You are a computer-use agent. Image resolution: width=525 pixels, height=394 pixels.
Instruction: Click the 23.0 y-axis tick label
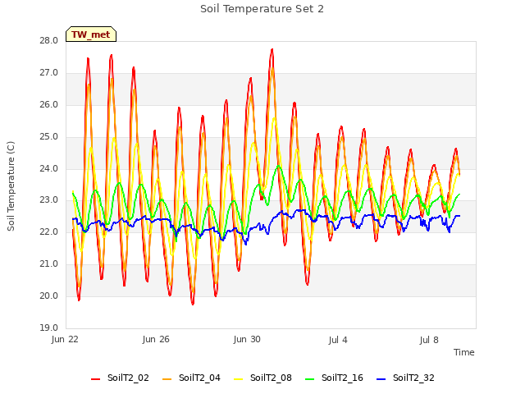[x=49, y=200]
